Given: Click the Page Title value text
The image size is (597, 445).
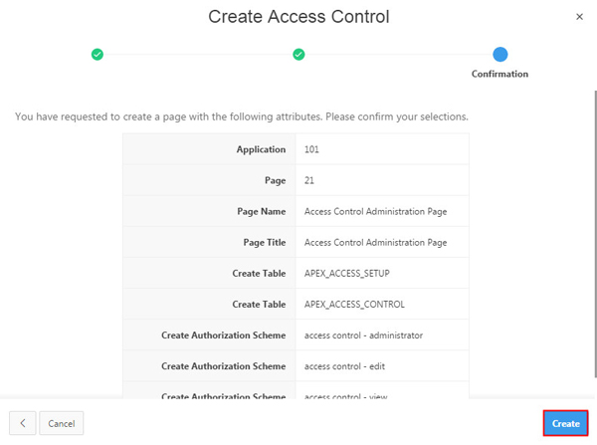Looking at the screenshot, I should tap(375, 242).
